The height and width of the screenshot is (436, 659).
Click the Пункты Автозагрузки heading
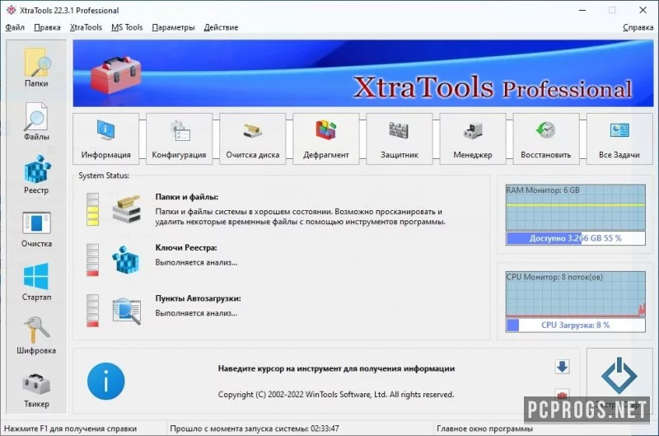[198, 298]
